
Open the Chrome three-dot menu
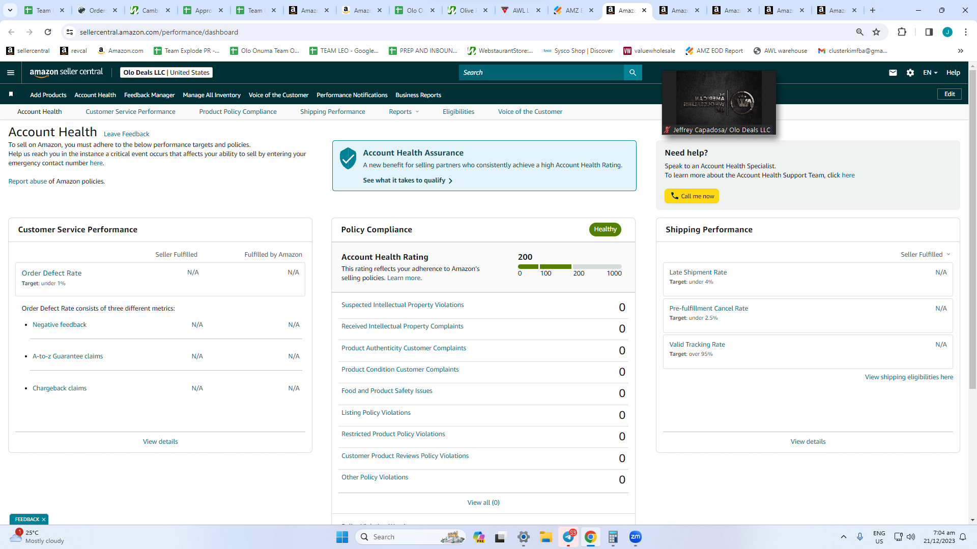pos(966,32)
